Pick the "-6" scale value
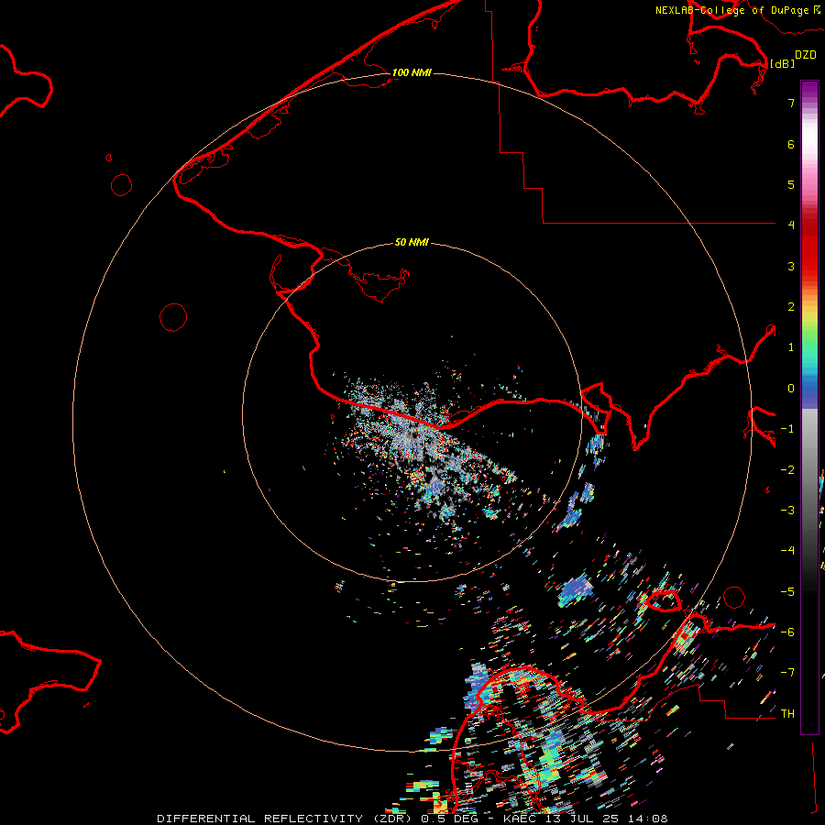This screenshot has height=825, width=825. pyautogui.click(x=787, y=632)
